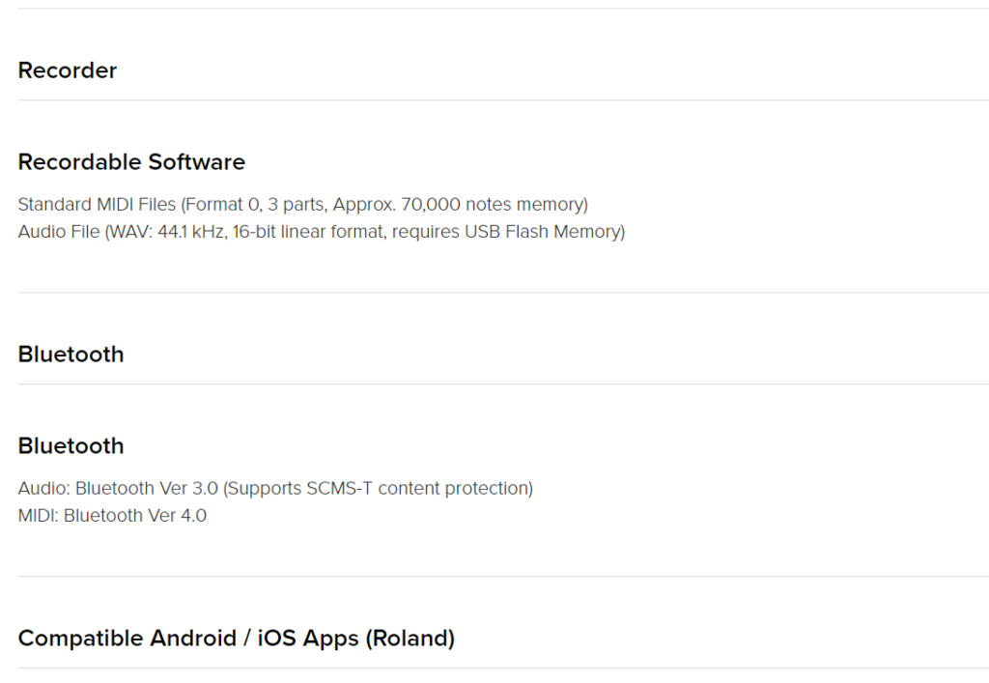
Task: Click the MIDI: Bluetooth Ver 4.0 line
Action: pyautogui.click(x=112, y=515)
